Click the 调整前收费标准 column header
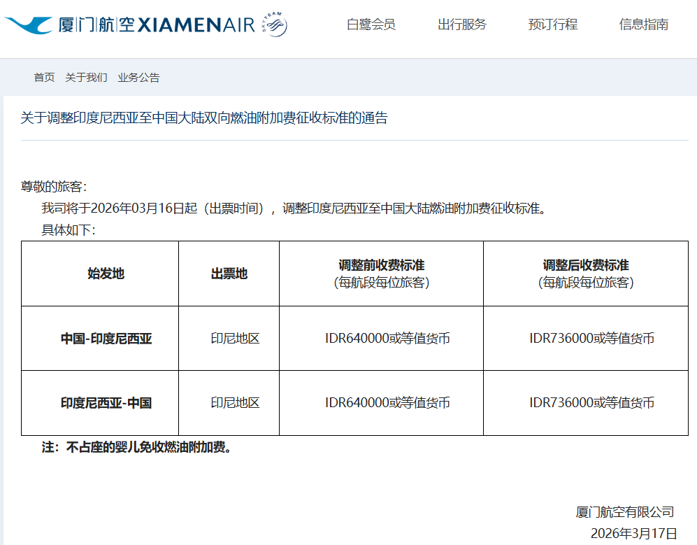Viewport: 697px width, 545px height. (x=381, y=266)
